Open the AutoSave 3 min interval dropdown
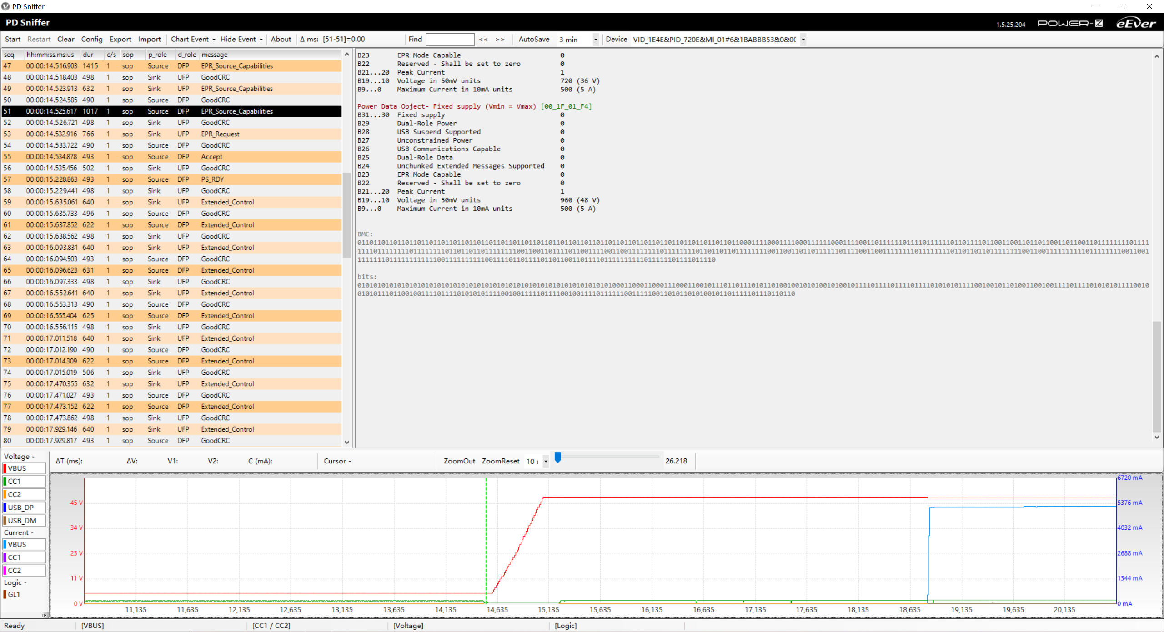The height and width of the screenshot is (632, 1164). 595,40
